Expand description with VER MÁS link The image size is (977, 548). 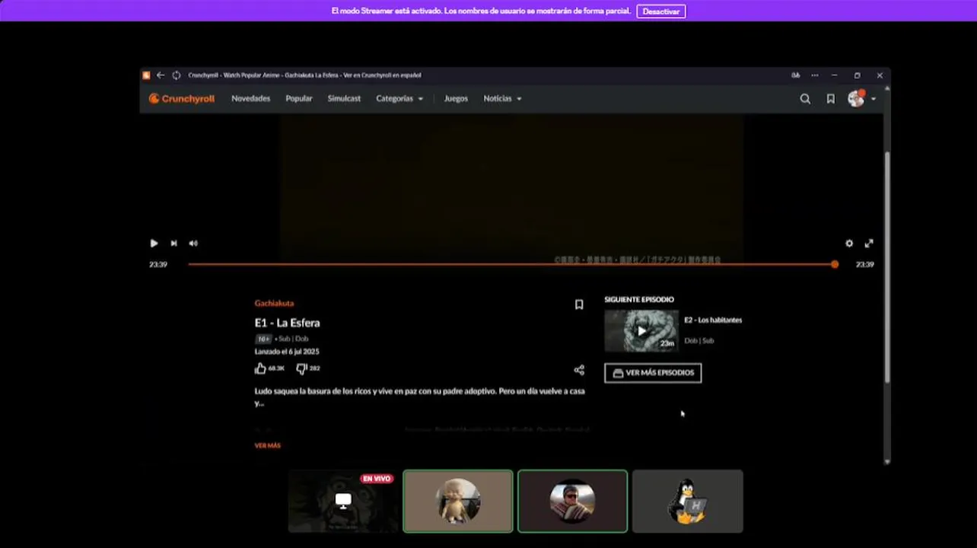tap(267, 445)
